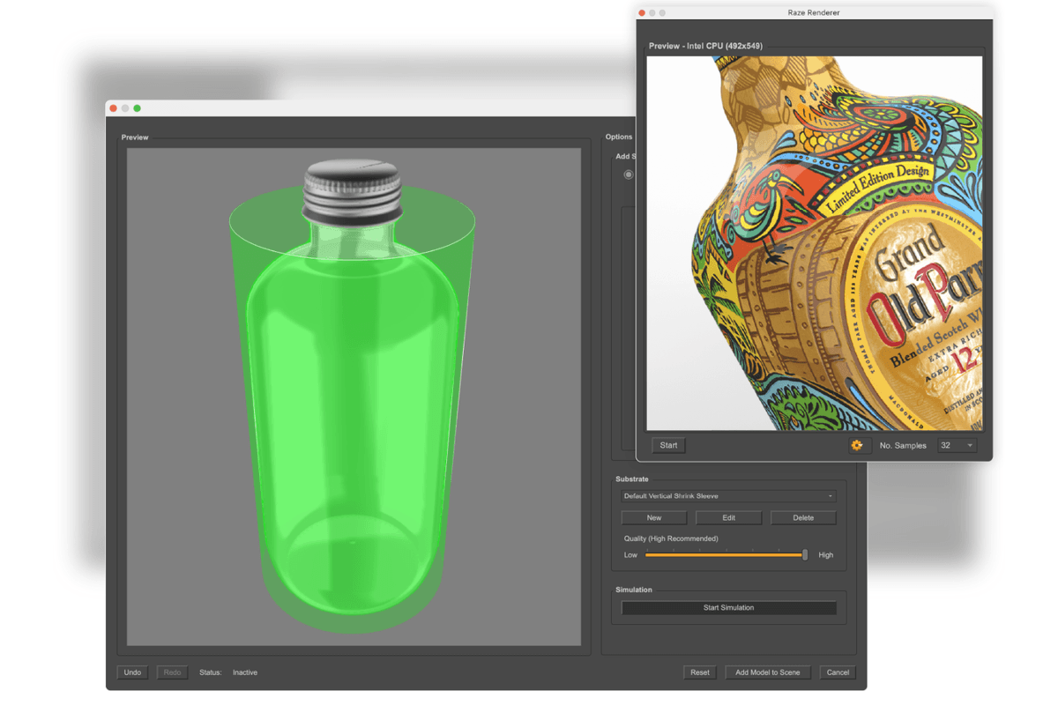
Task: Click the "Low" end label of Quality slider
Action: coord(630,555)
